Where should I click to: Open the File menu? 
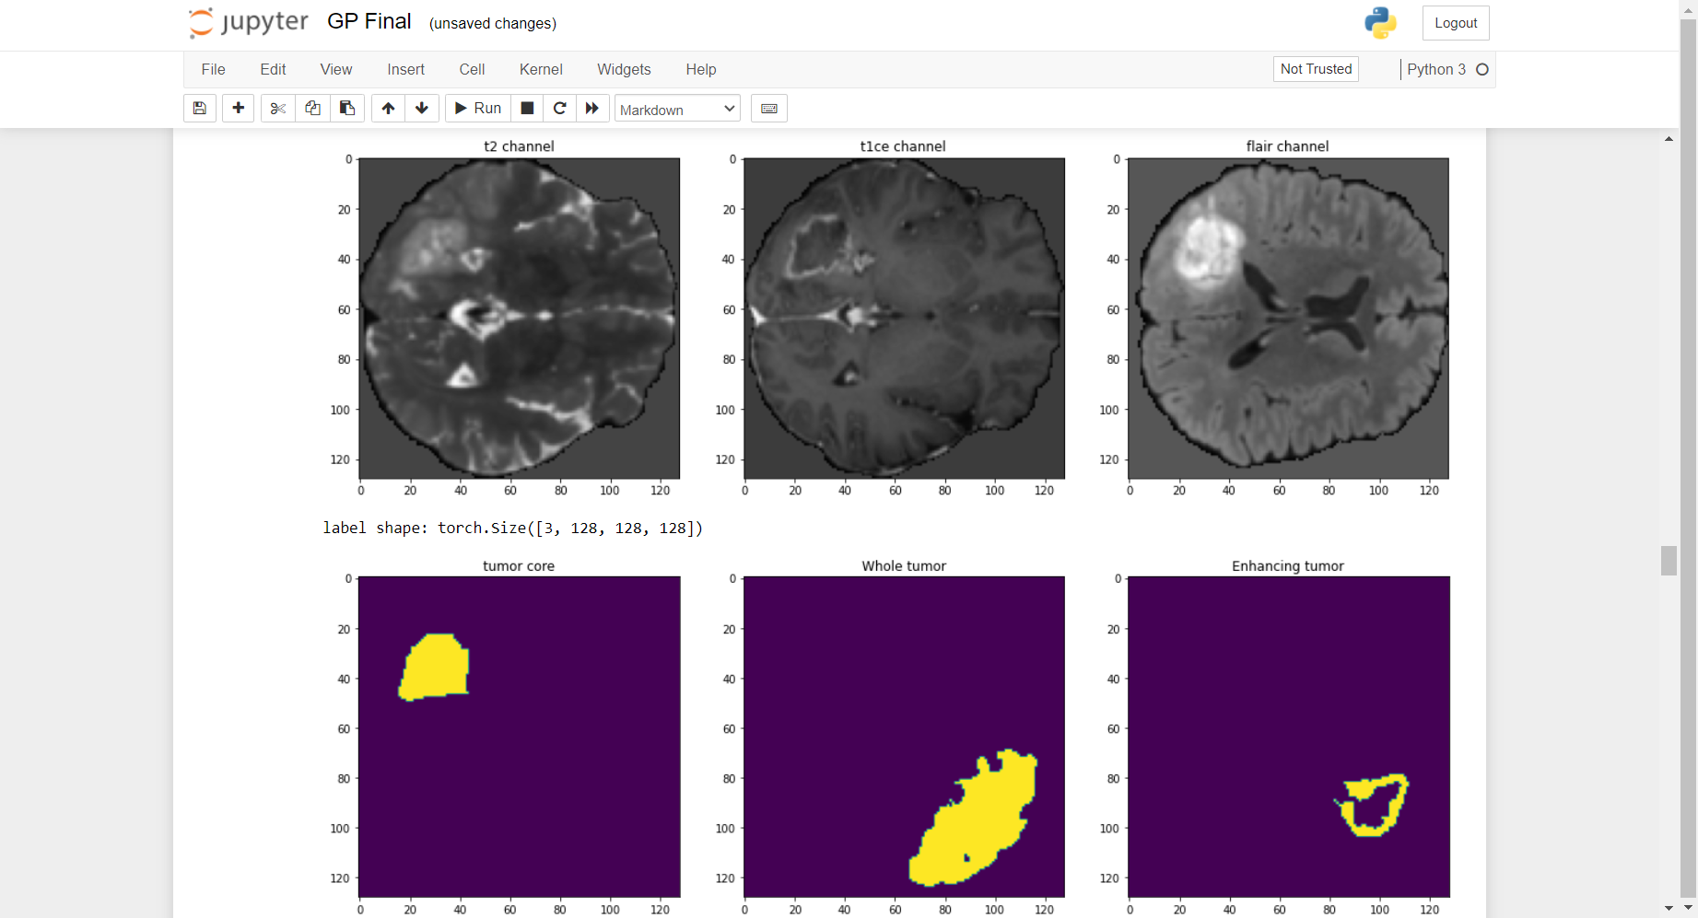click(213, 69)
